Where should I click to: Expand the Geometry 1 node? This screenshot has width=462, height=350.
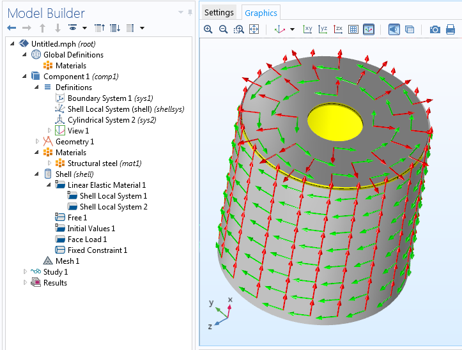(38, 142)
